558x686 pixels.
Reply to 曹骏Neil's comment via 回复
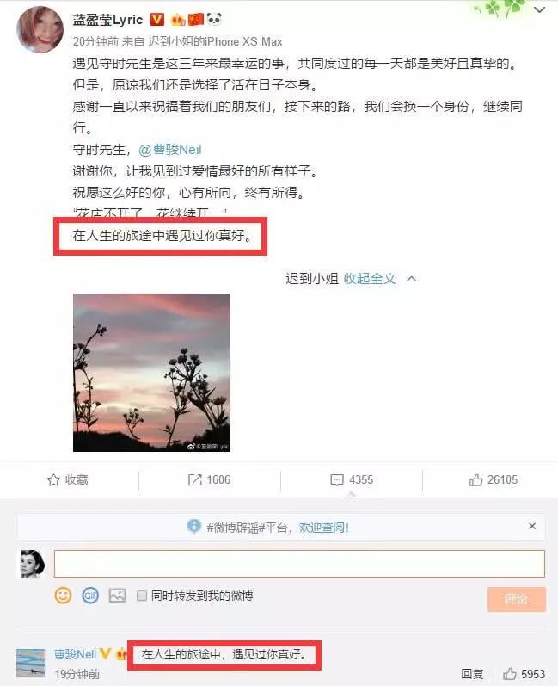[472, 674]
